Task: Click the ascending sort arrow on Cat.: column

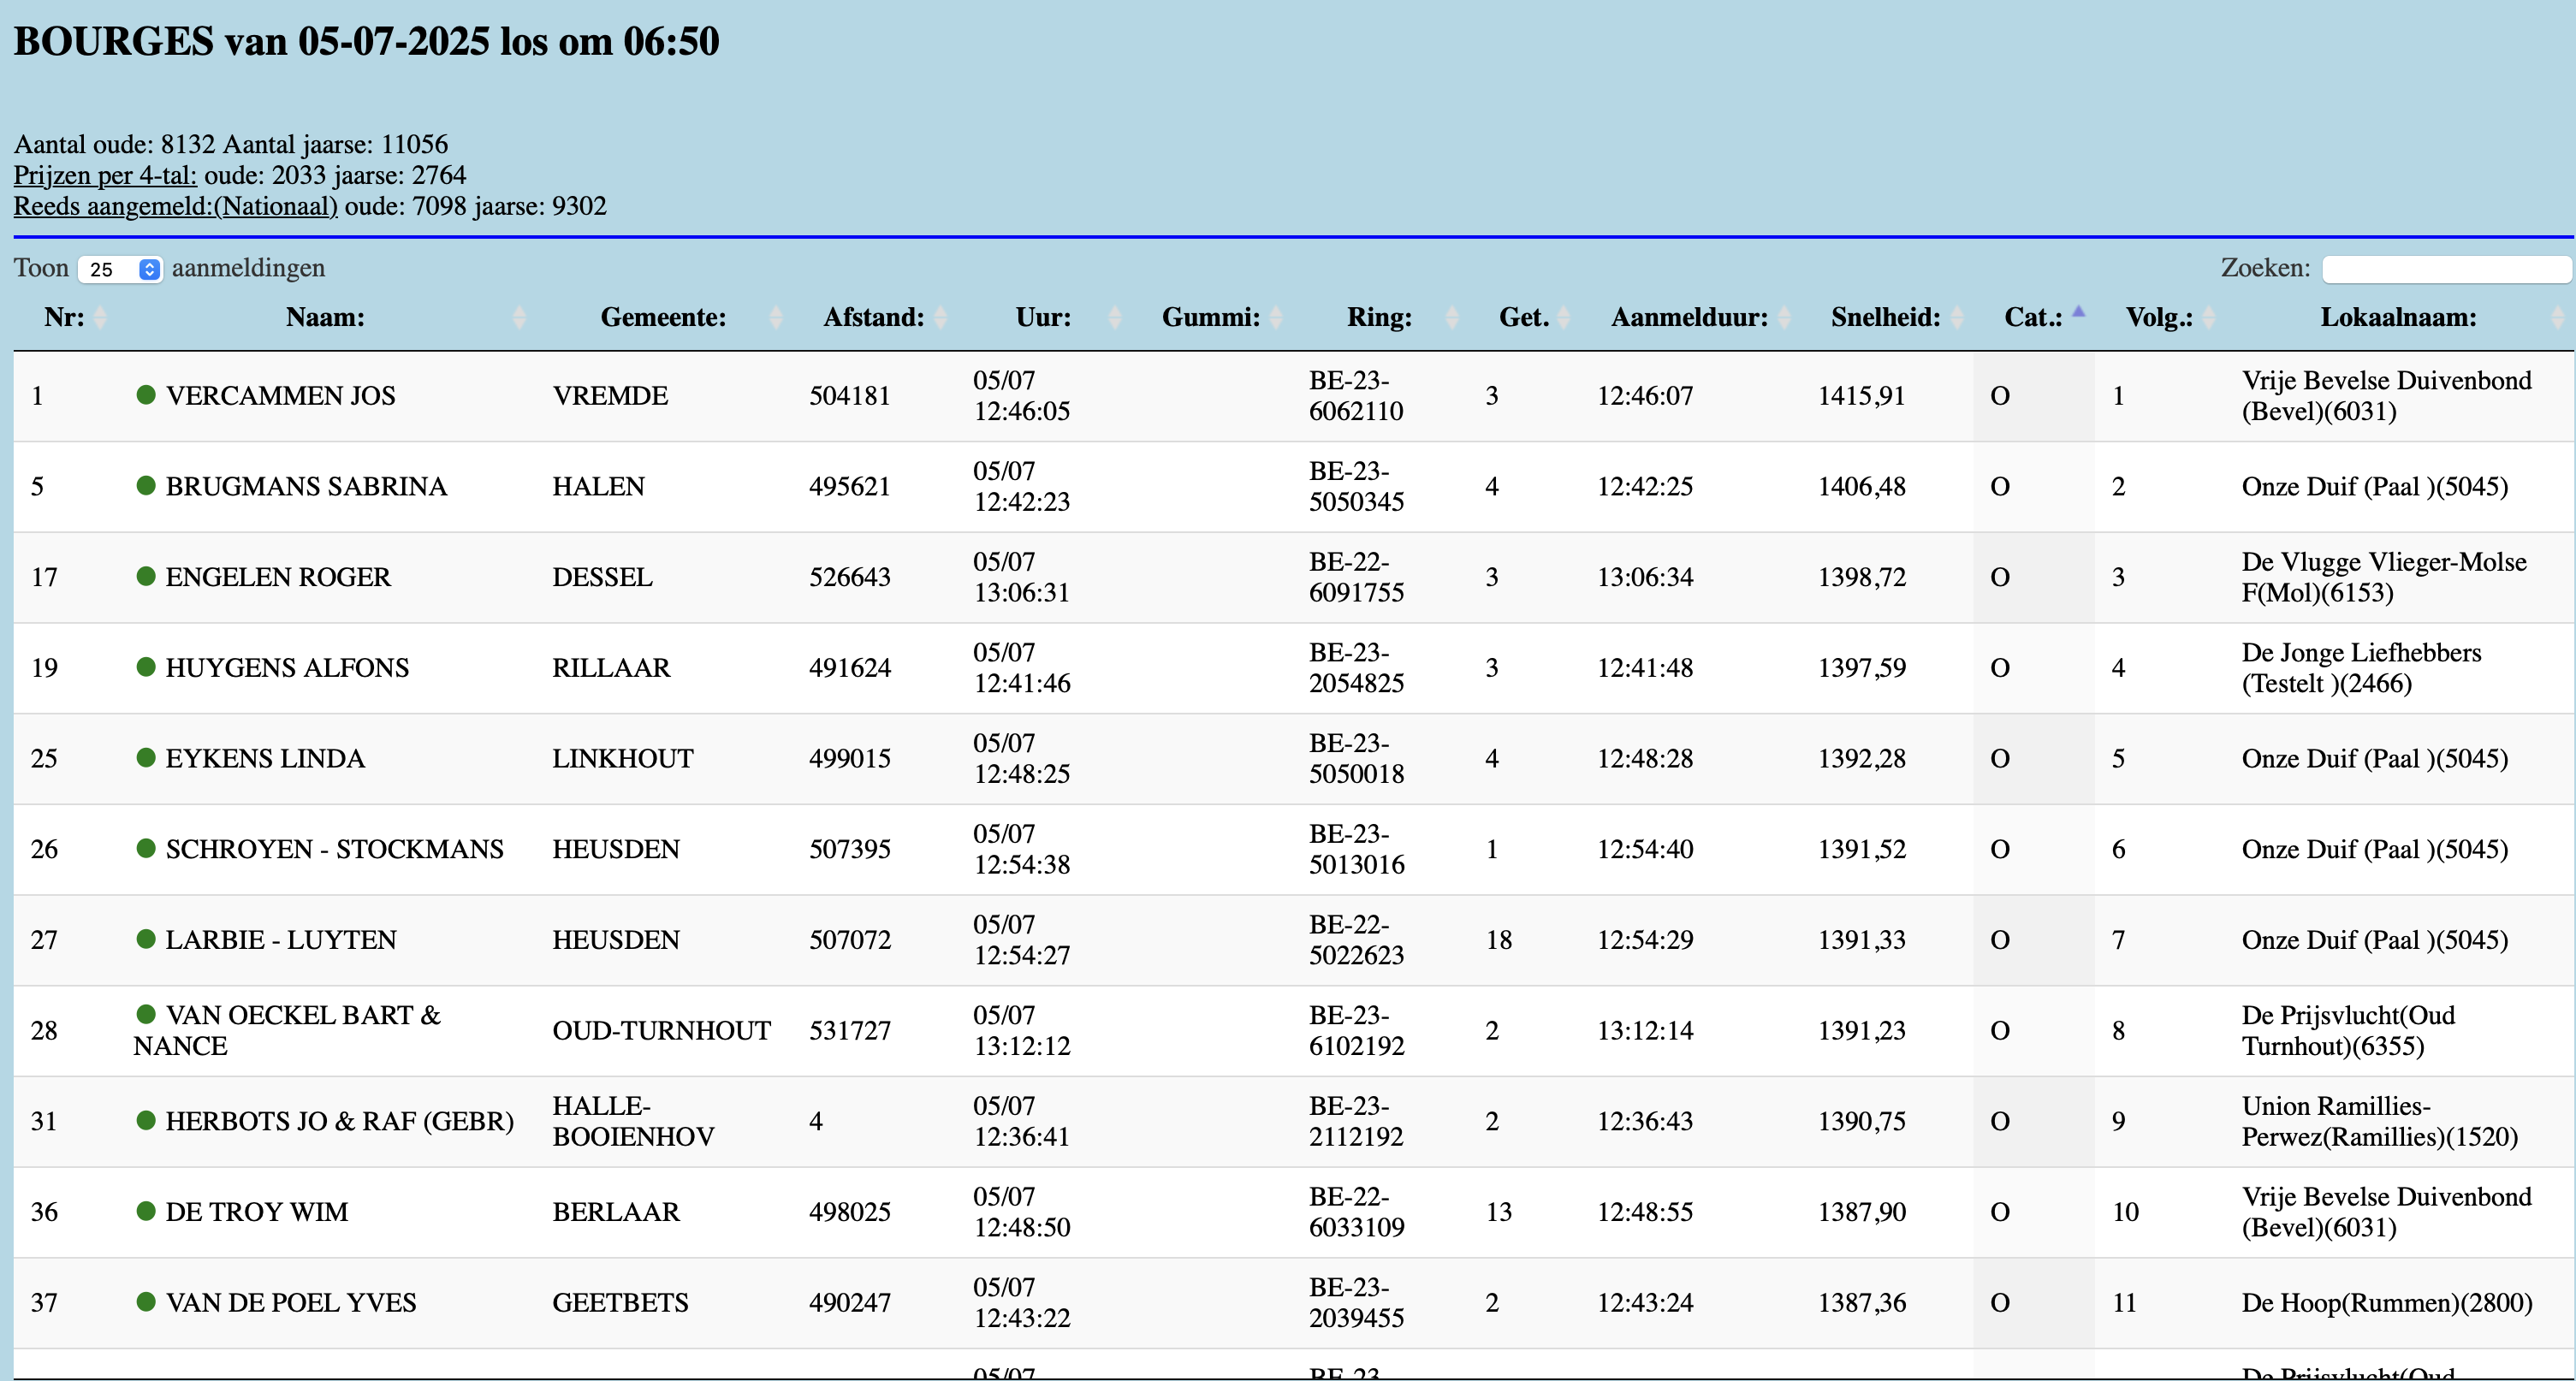Action: [2079, 312]
